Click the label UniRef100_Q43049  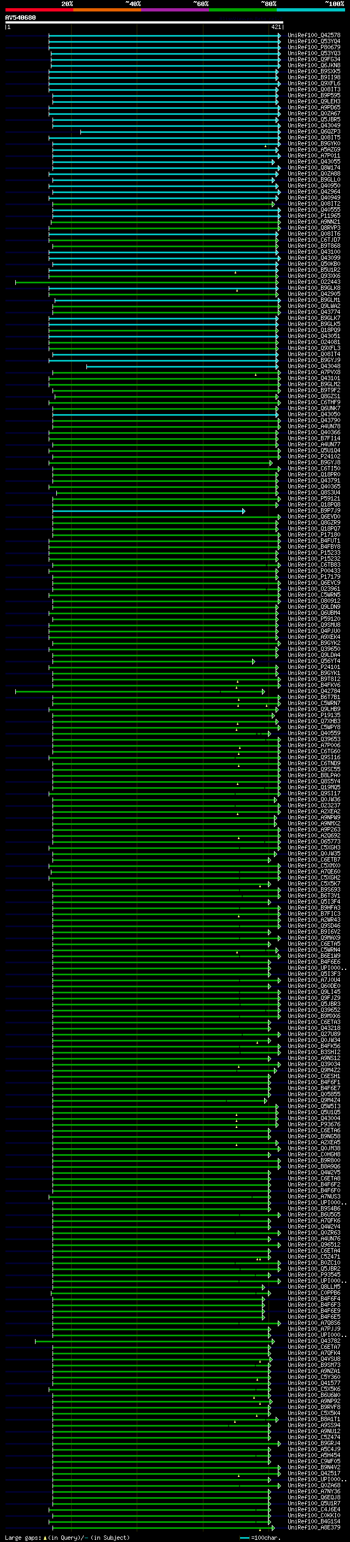coord(314,125)
